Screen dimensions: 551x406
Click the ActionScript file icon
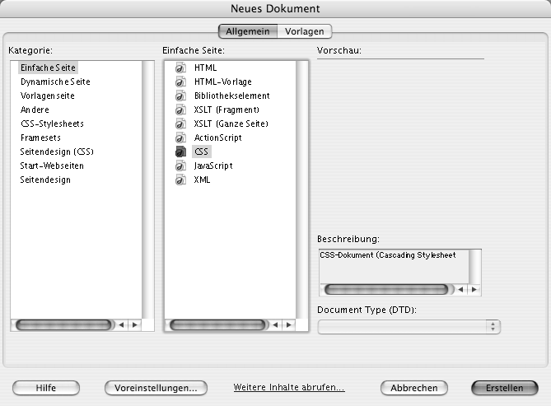[180, 138]
